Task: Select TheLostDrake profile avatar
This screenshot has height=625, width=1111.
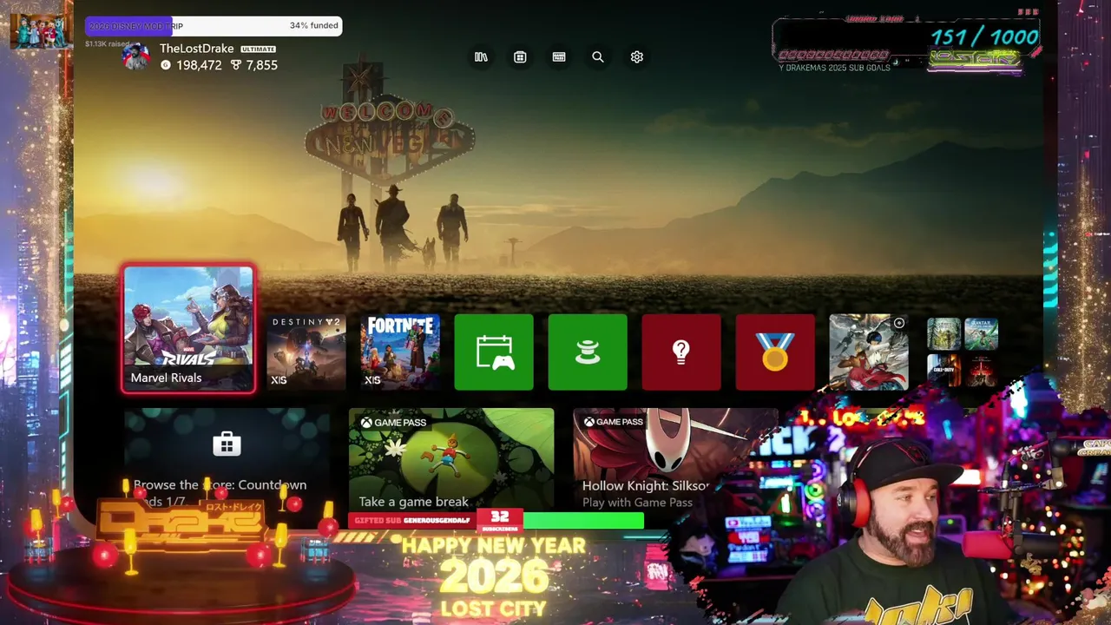Action: click(136, 56)
